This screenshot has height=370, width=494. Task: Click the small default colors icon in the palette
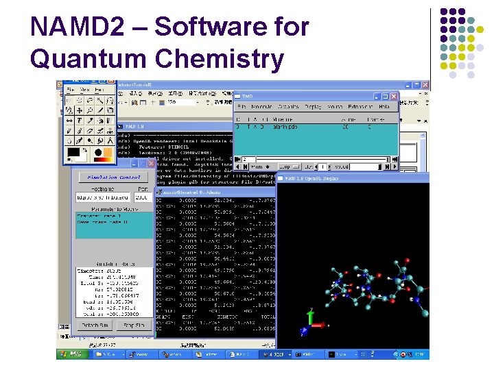pos(69,160)
